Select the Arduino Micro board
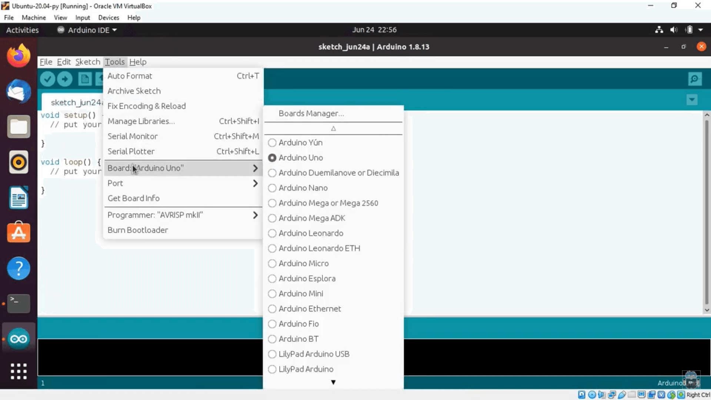The height and width of the screenshot is (400, 711). click(x=333, y=264)
